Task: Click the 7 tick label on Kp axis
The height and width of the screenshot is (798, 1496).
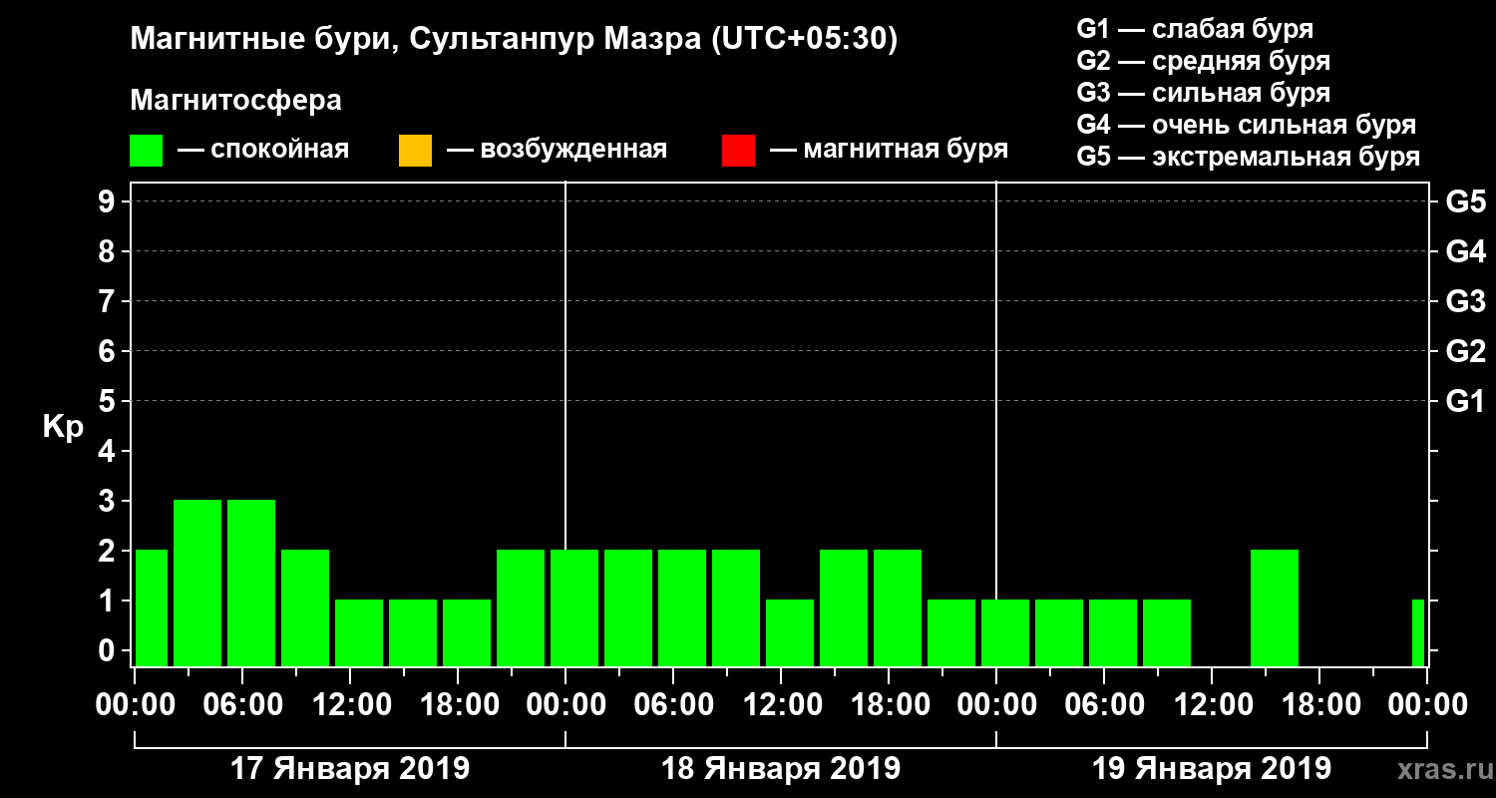Action: [109, 302]
